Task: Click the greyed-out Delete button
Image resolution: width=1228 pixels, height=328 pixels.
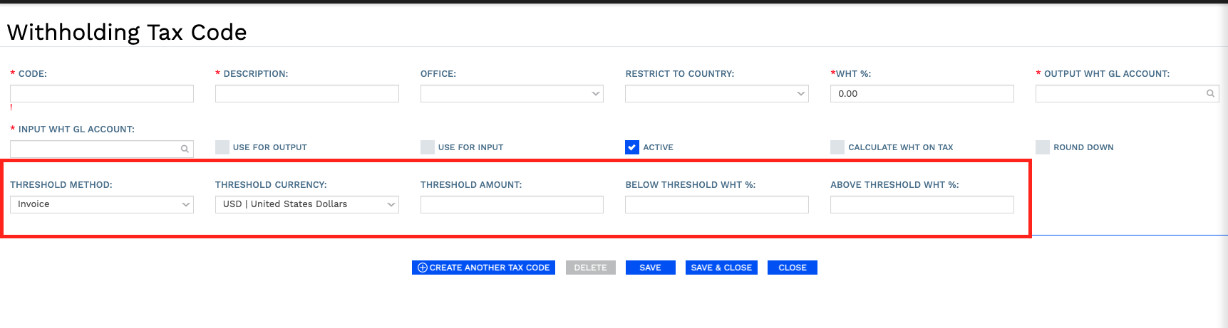Action: pos(590,268)
